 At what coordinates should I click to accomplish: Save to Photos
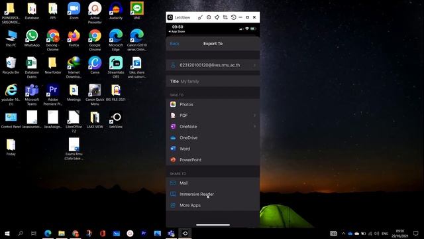point(213,104)
